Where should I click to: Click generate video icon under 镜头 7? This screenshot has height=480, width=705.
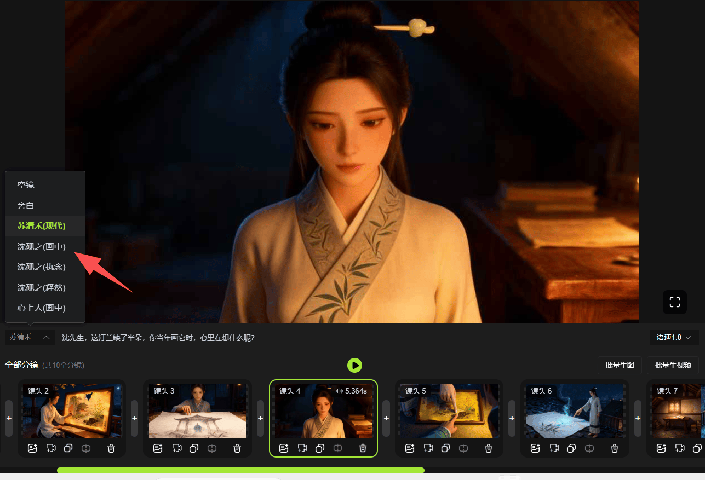coord(680,448)
